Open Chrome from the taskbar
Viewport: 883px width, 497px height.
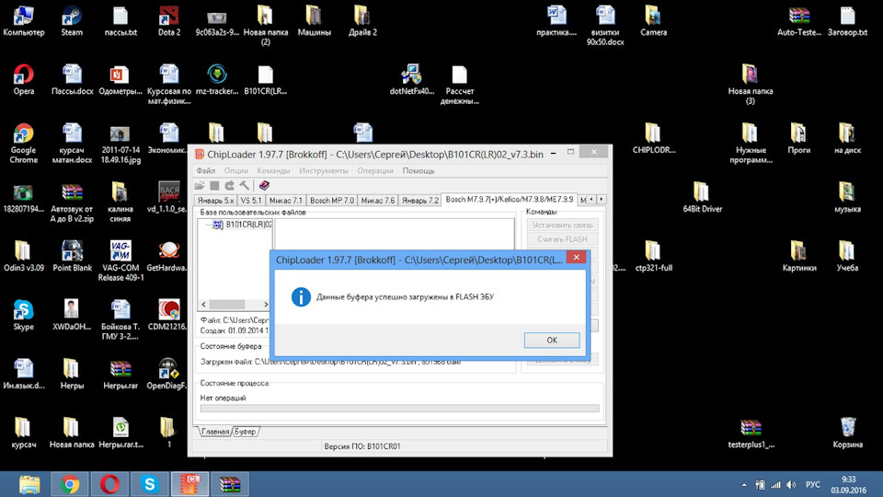coord(70,484)
